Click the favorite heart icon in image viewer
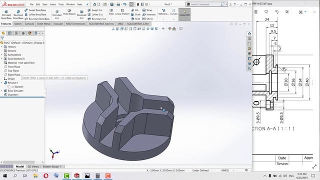The height and width of the screenshot is (180, 320). (x=266, y=12)
